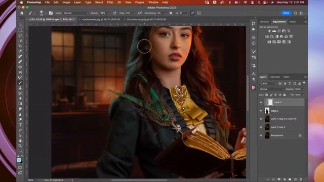Add a Hue/Saturation adjustment
This screenshot has height=182, width=324.
coord(267,36)
